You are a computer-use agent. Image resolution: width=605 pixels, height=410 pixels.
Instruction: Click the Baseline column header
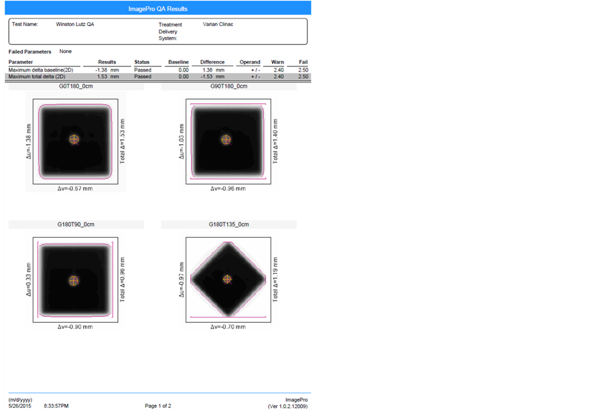tap(178, 62)
